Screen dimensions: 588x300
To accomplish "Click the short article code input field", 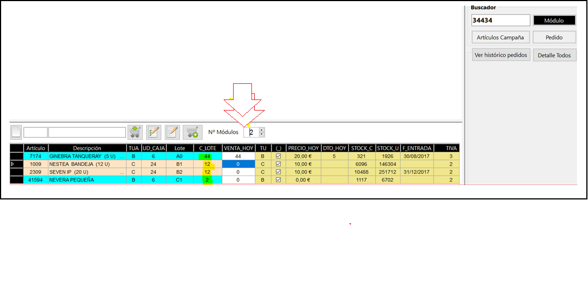I will coord(36,132).
